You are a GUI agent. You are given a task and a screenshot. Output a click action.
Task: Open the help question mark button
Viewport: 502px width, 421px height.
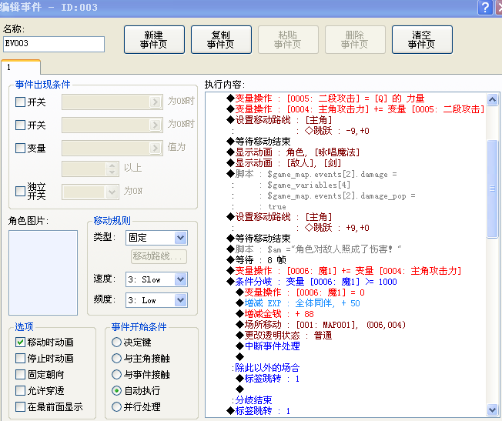pos(485,7)
